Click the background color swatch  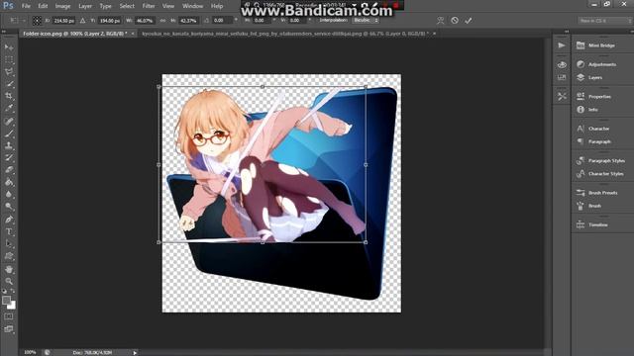pyautogui.click(x=13, y=307)
